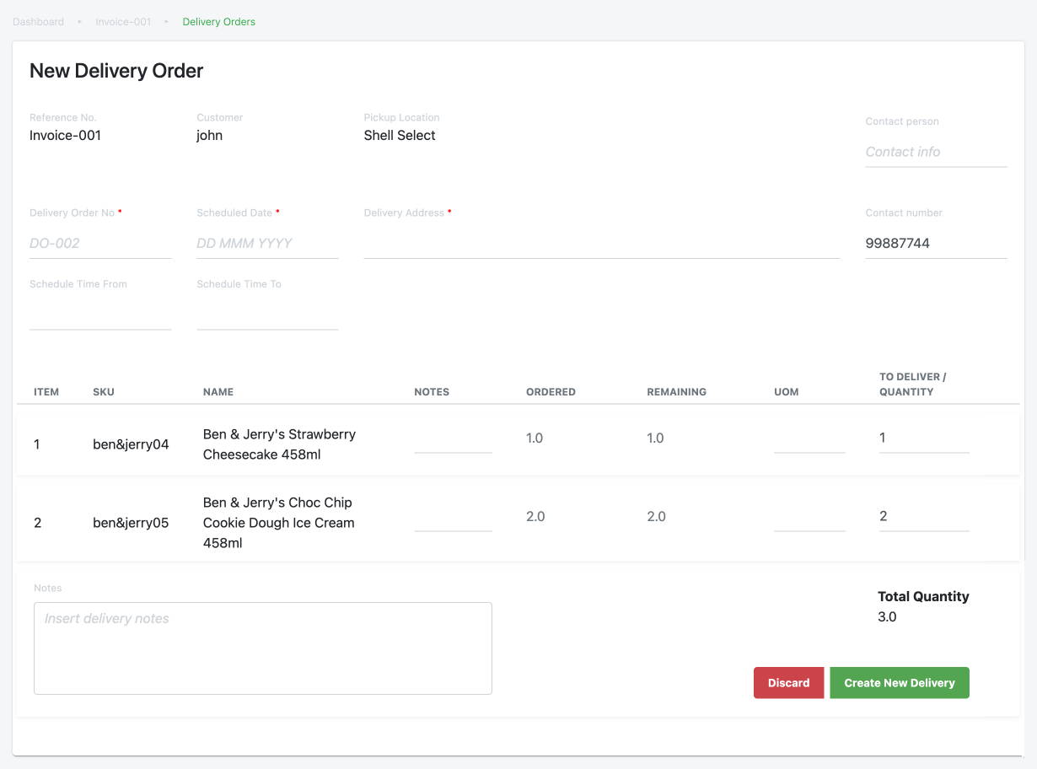
Task: Click the Total Quantity label
Action: pyautogui.click(x=923, y=597)
